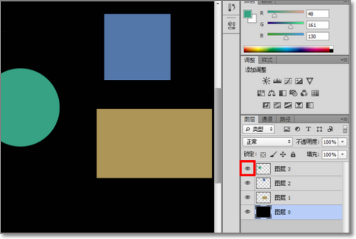Click the white background color swatch

(254, 20)
